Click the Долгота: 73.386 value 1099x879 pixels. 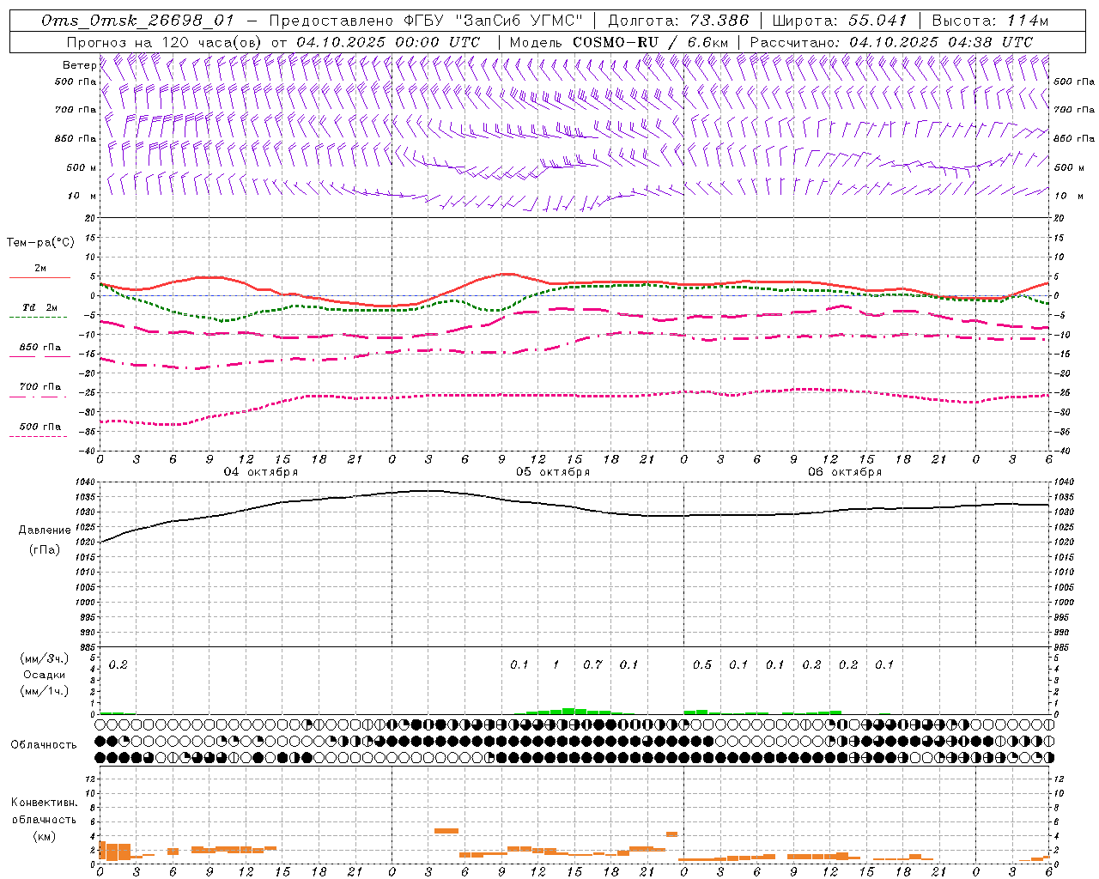[678, 21]
